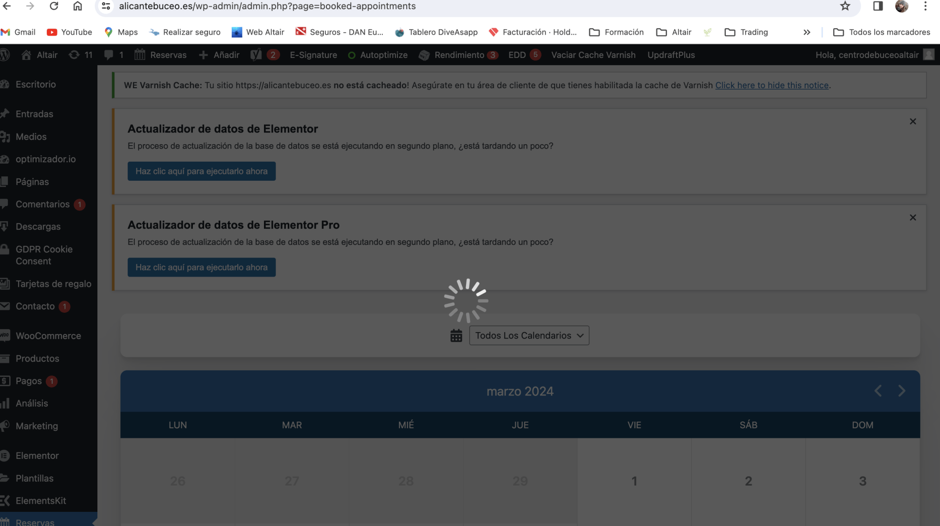Open Análisis in the sidebar
This screenshot has height=526, width=940.
[x=32, y=403]
